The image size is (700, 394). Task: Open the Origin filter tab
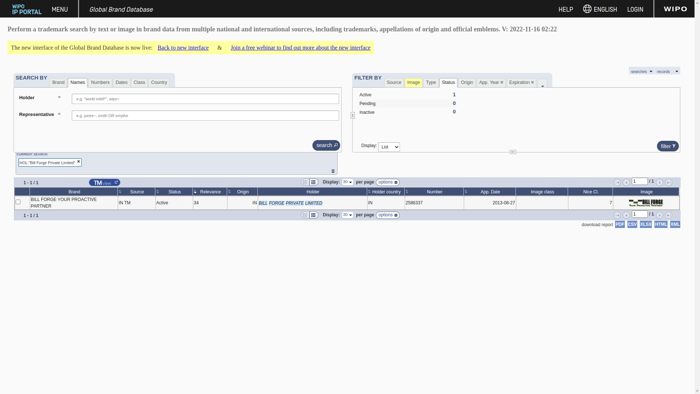click(x=467, y=82)
